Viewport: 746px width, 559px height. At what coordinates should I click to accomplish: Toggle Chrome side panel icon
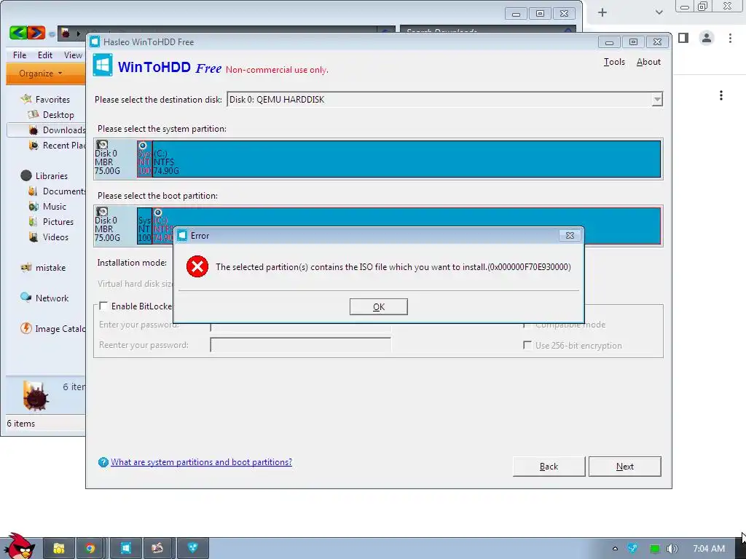(x=683, y=38)
